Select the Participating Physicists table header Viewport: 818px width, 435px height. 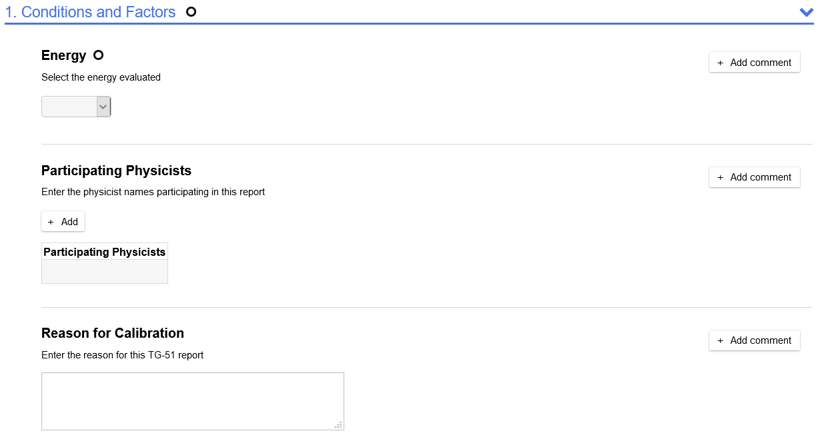(x=105, y=252)
